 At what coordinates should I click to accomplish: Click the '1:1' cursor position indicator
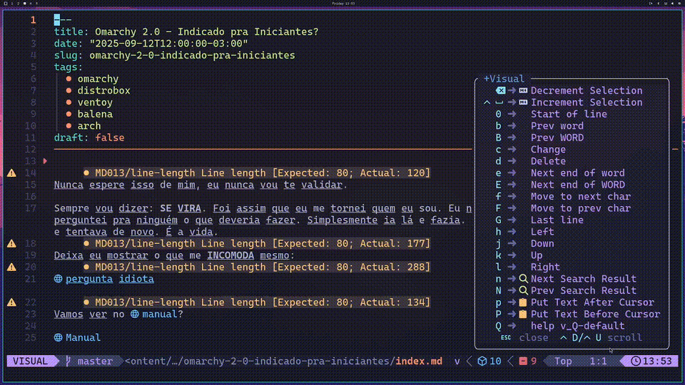(599, 361)
